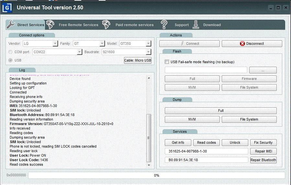Click the IMEI input field in Services

coord(207,151)
